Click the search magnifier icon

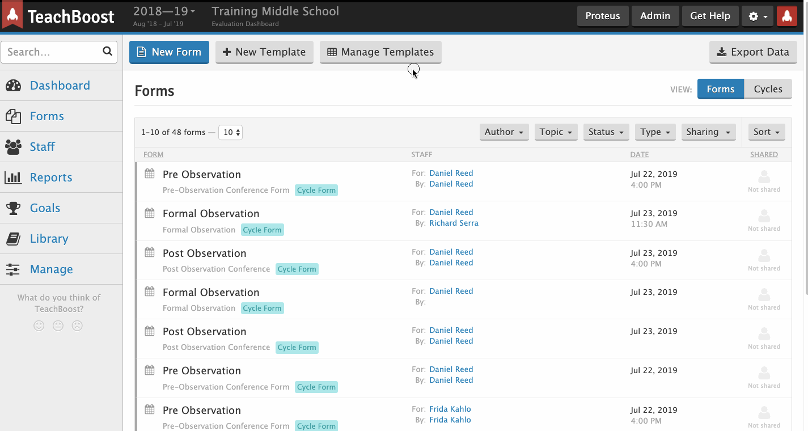point(107,52)
